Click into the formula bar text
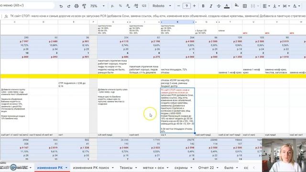Viewport: 306px width, 172px height. [158, 16]
